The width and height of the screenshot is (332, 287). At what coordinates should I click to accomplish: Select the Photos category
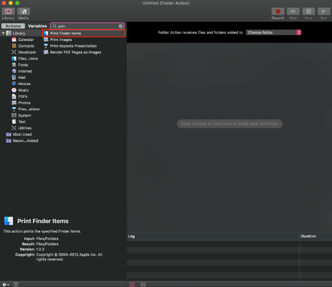click(x=21, y=103)
